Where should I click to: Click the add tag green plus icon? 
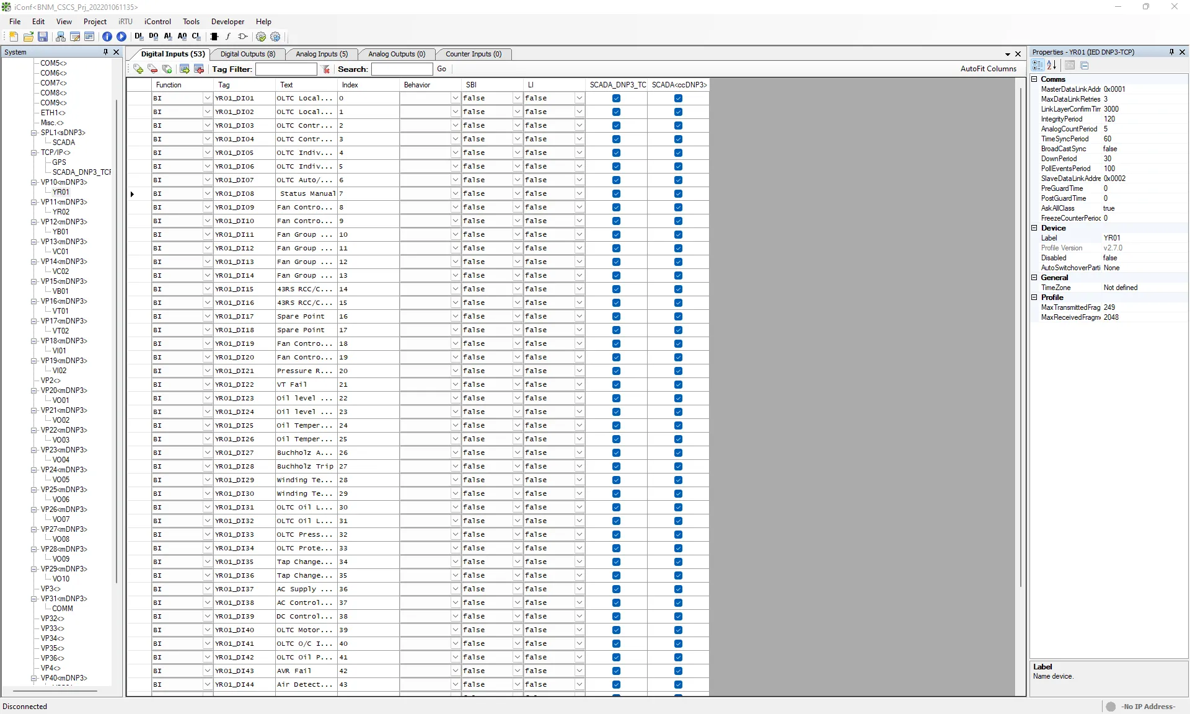pyautogui.click(x=138, y=69)
